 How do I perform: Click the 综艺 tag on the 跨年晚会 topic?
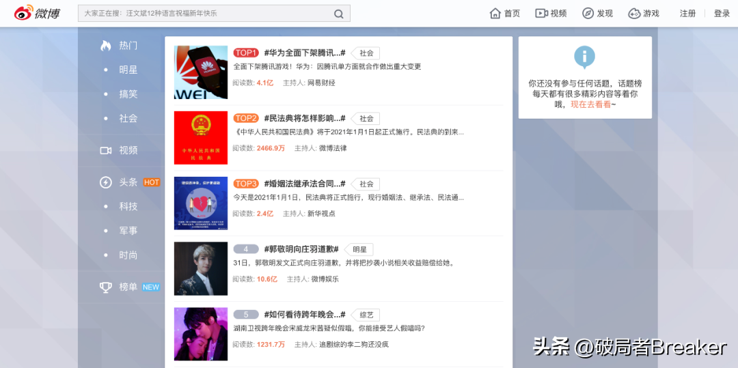(x=366, y=315)
